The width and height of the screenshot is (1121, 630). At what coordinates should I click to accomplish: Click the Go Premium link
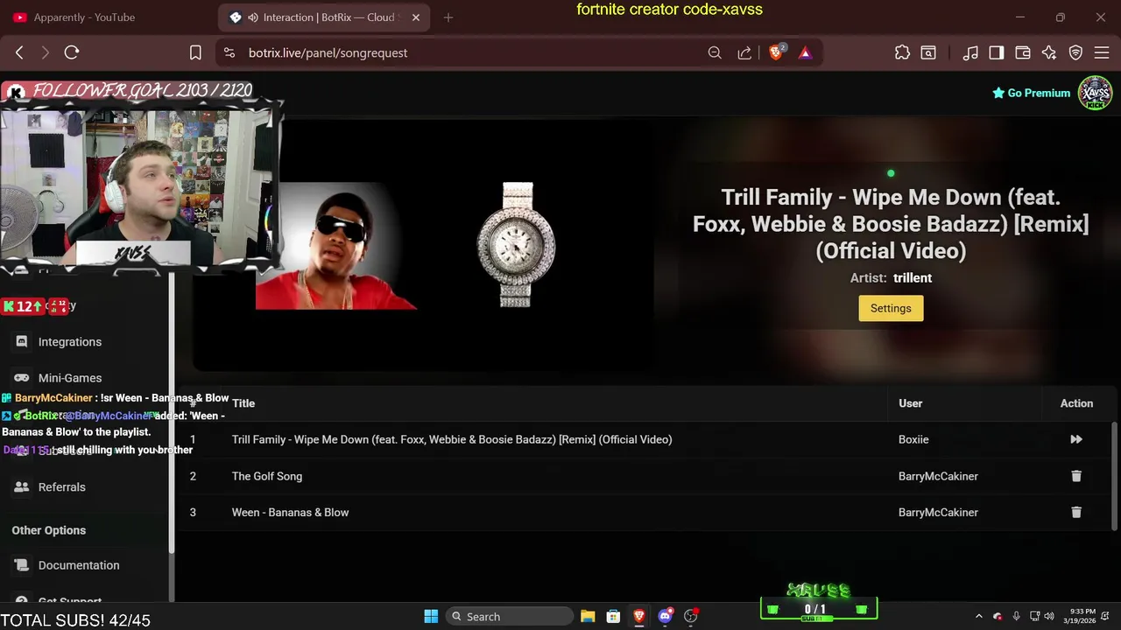[1031, 93]
